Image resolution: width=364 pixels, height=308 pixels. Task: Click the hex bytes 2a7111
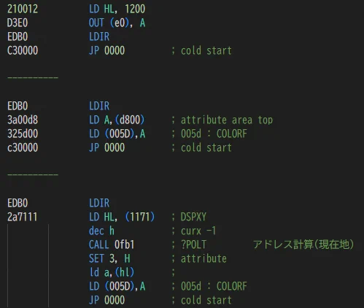coord(23,217)
